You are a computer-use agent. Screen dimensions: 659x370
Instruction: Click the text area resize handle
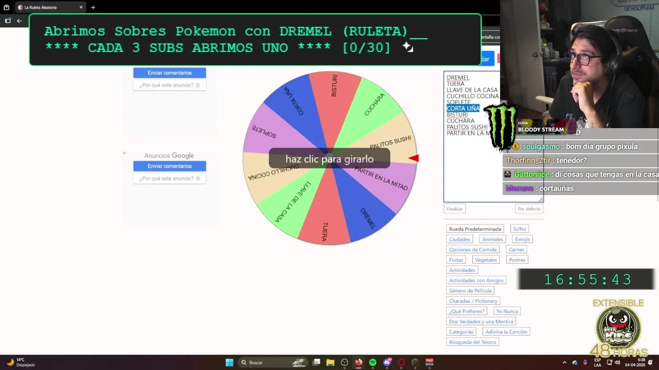pyautogui.click(x=540, y=199)
